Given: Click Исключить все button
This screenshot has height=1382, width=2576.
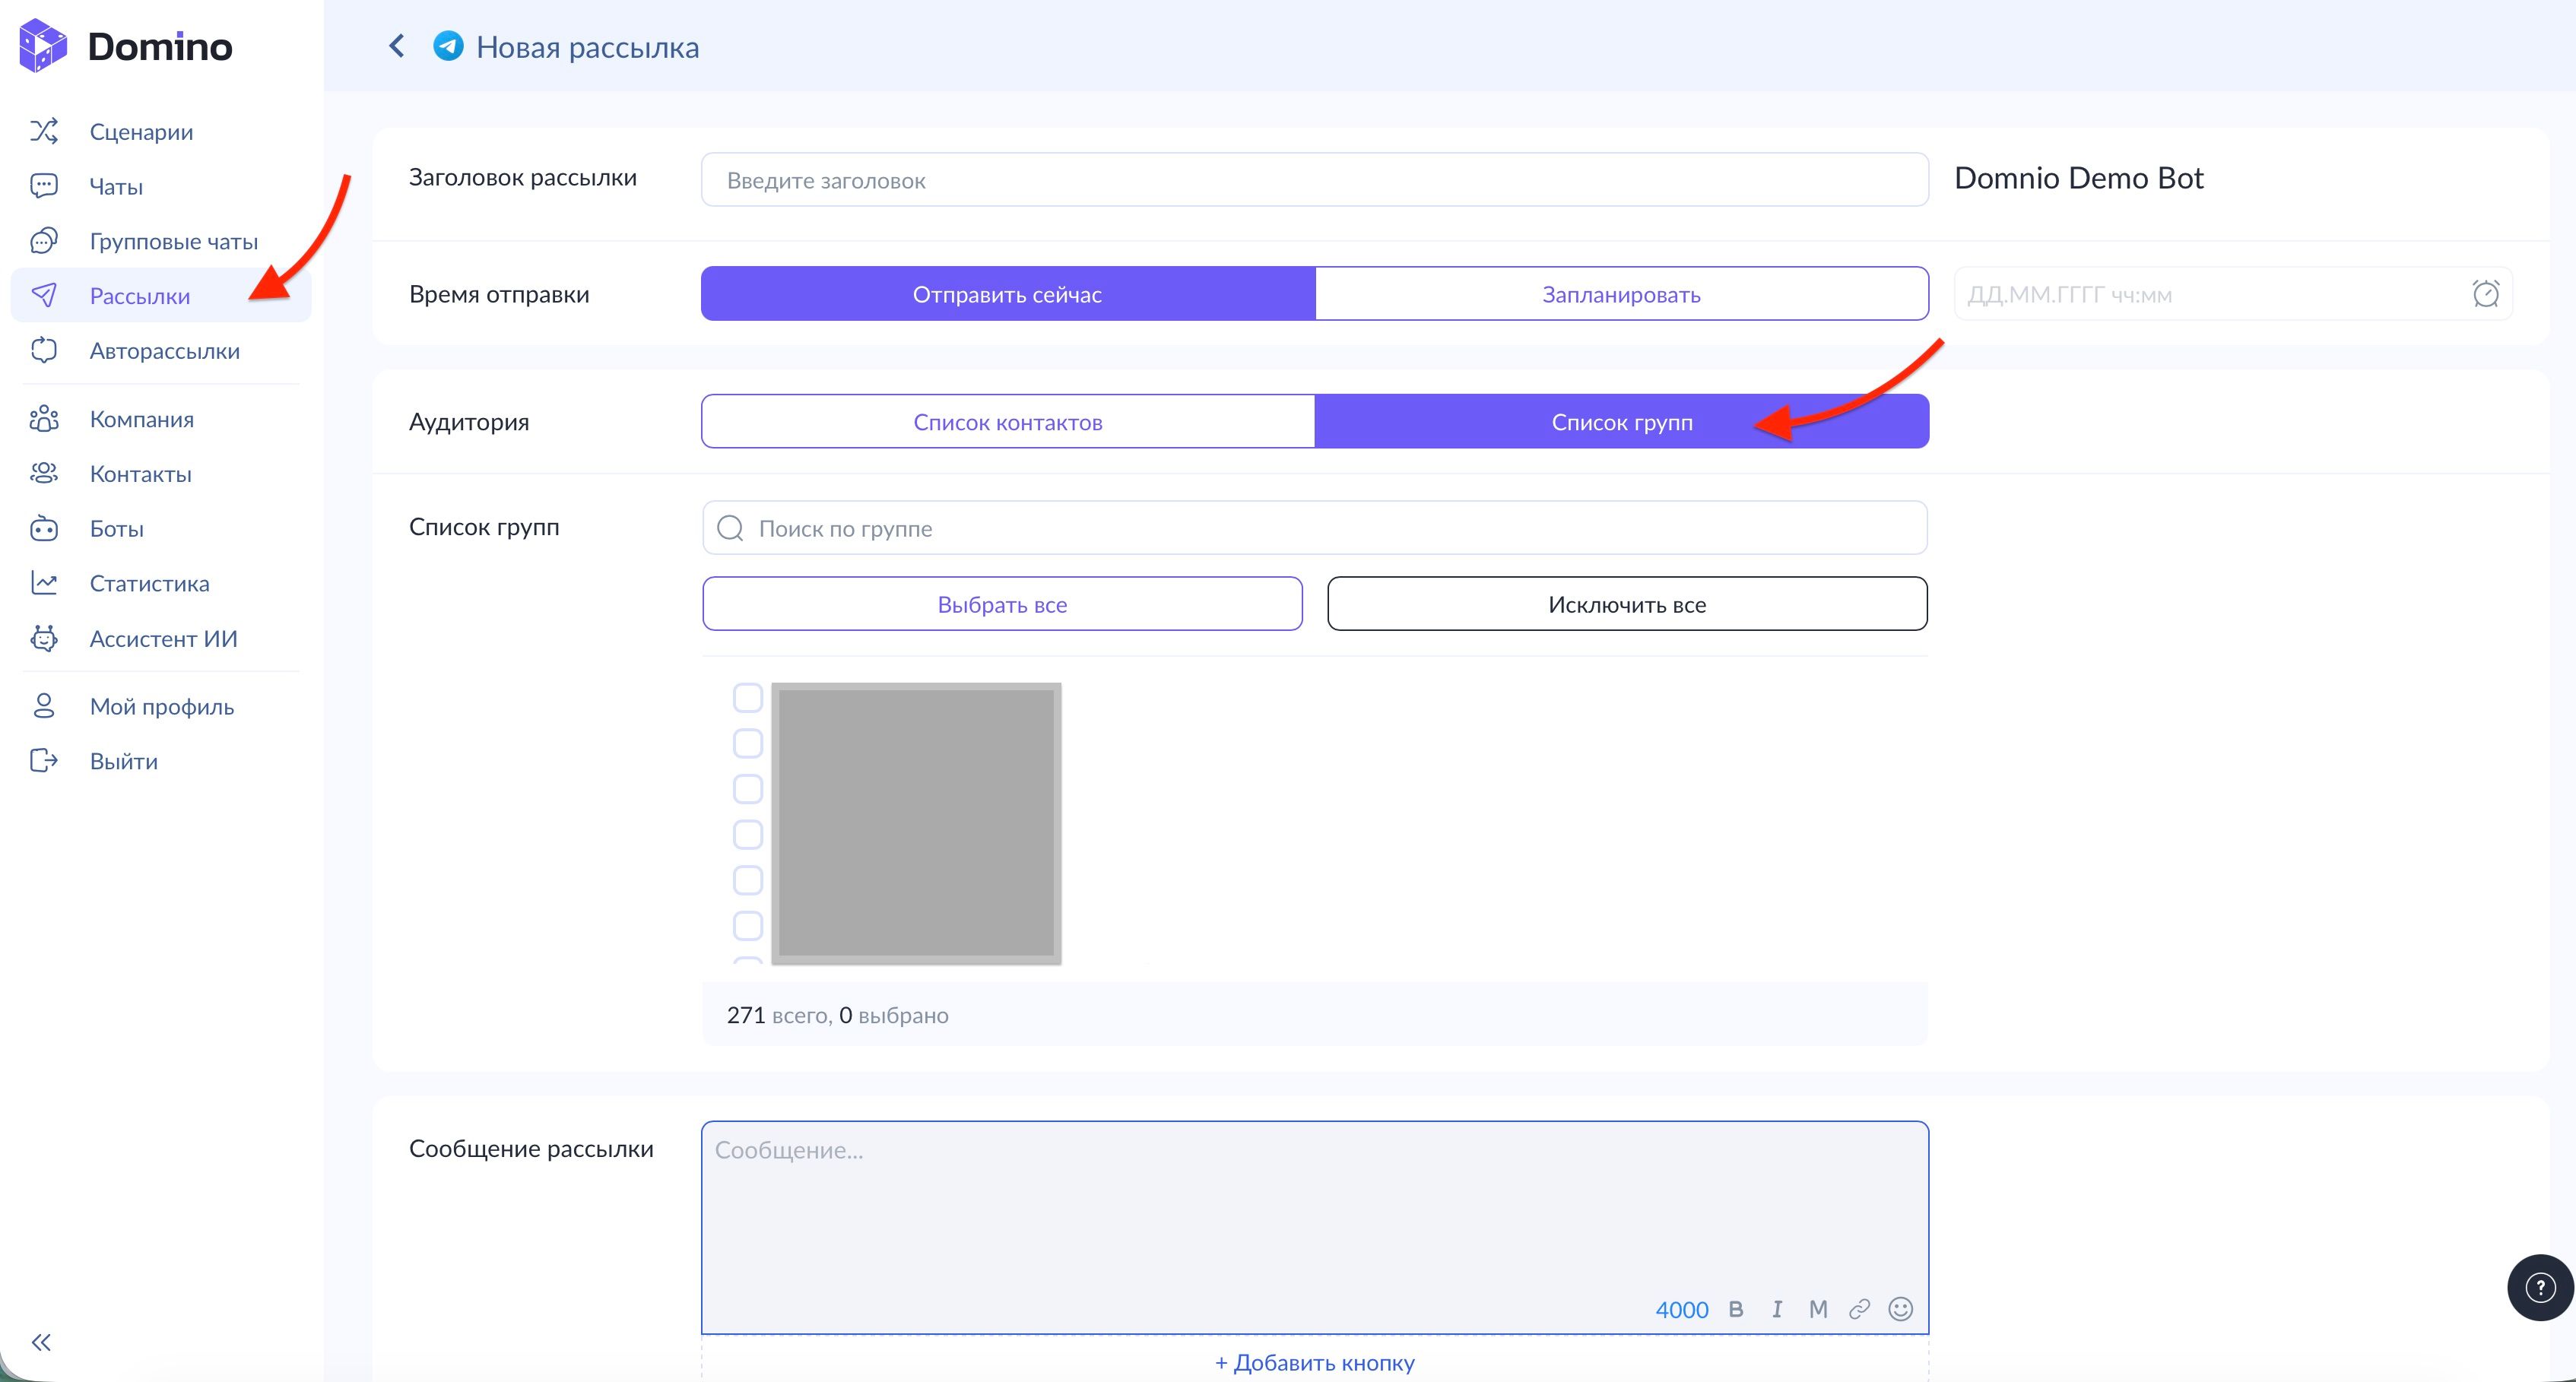Looking at the screenshot, I should (1627, 604).
